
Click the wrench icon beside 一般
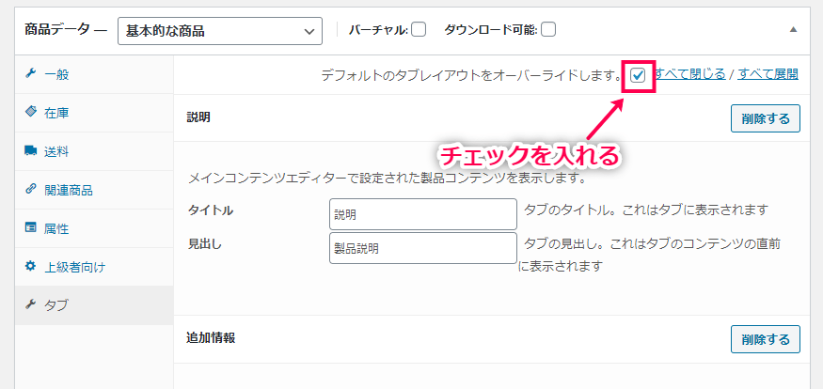[30, 74]
